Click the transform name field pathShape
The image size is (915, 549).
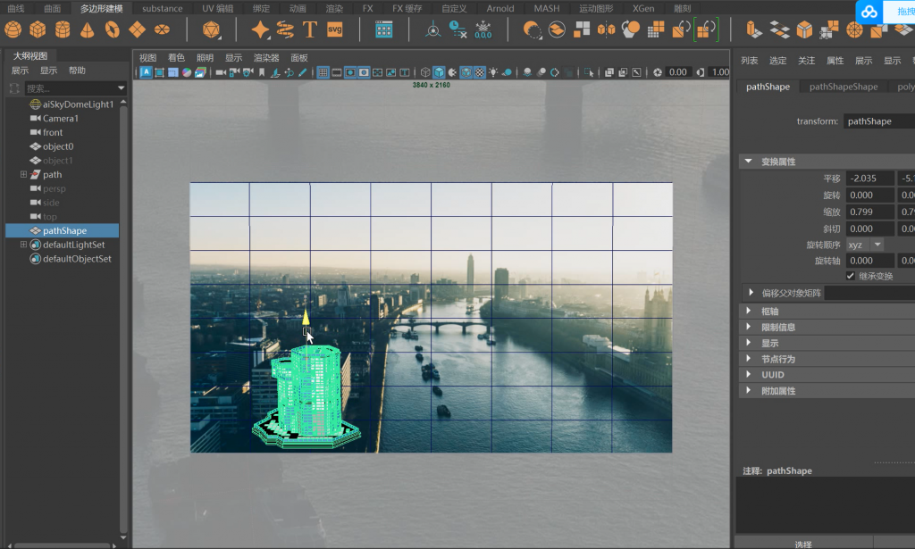(x=879, y=121)
